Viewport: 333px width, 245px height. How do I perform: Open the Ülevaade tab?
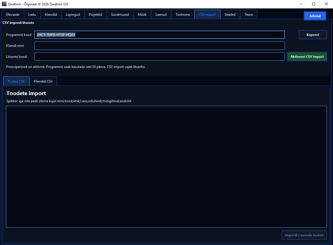point(13,14)
